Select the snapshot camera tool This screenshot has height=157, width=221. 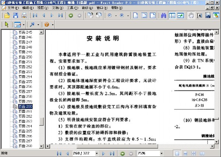tap(208, 15)
